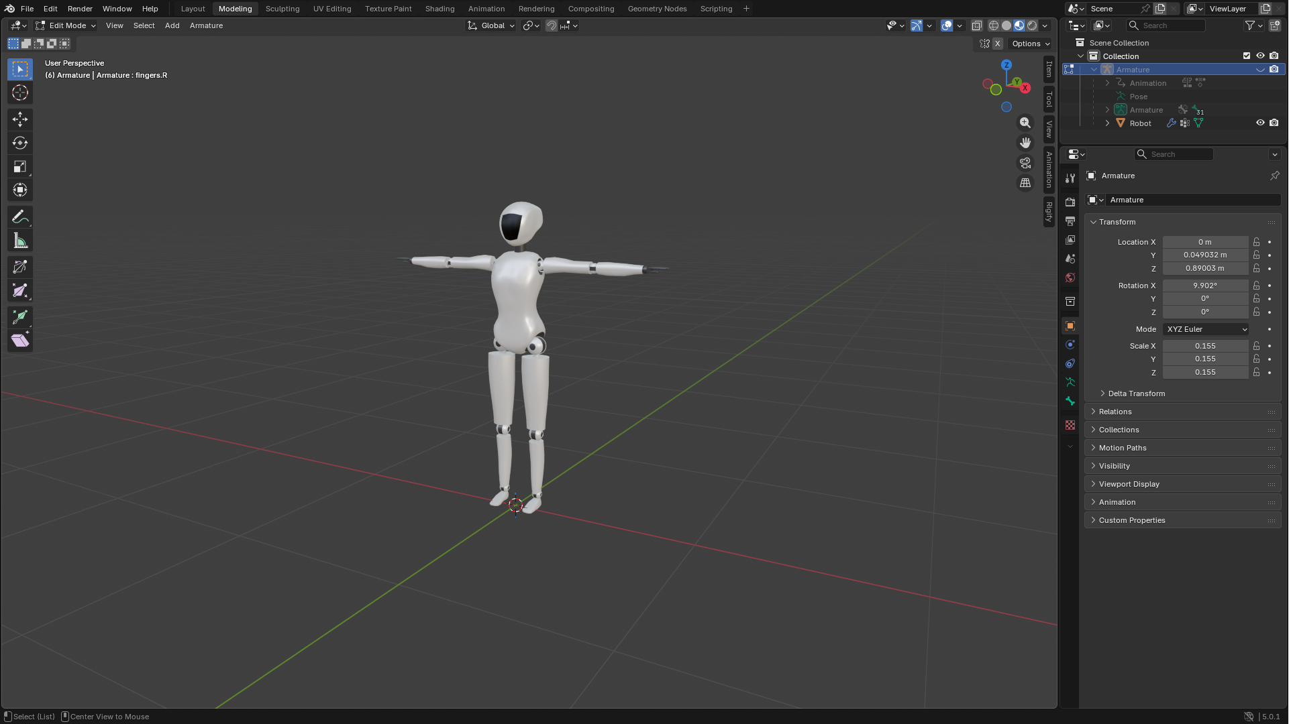Select the Shear tool
Screen dimensions: 1289x724
pos(20,341)
